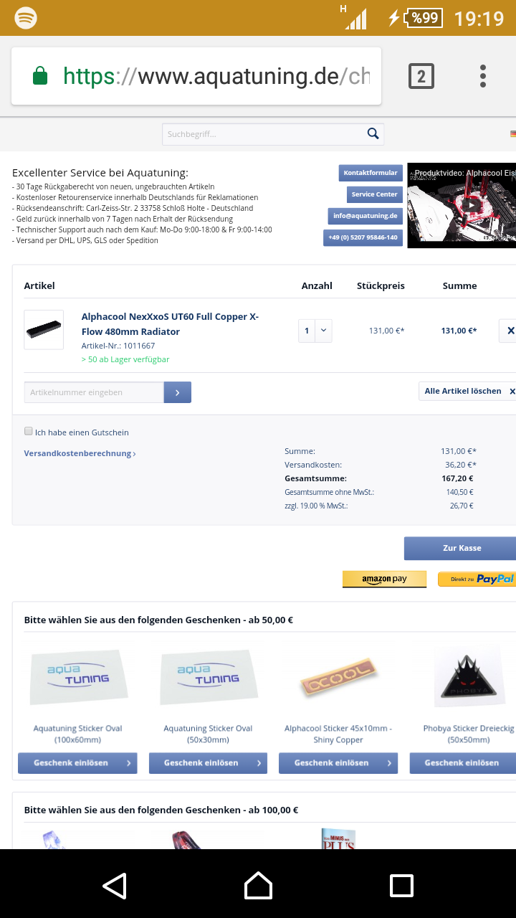Click the Alle Artikel löschen button

(x=467, y=391)
